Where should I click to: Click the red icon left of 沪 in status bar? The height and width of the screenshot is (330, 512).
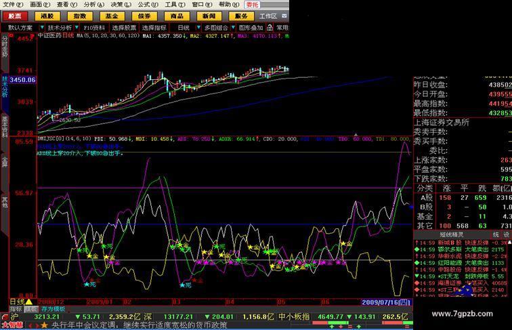tap(5, 316)
